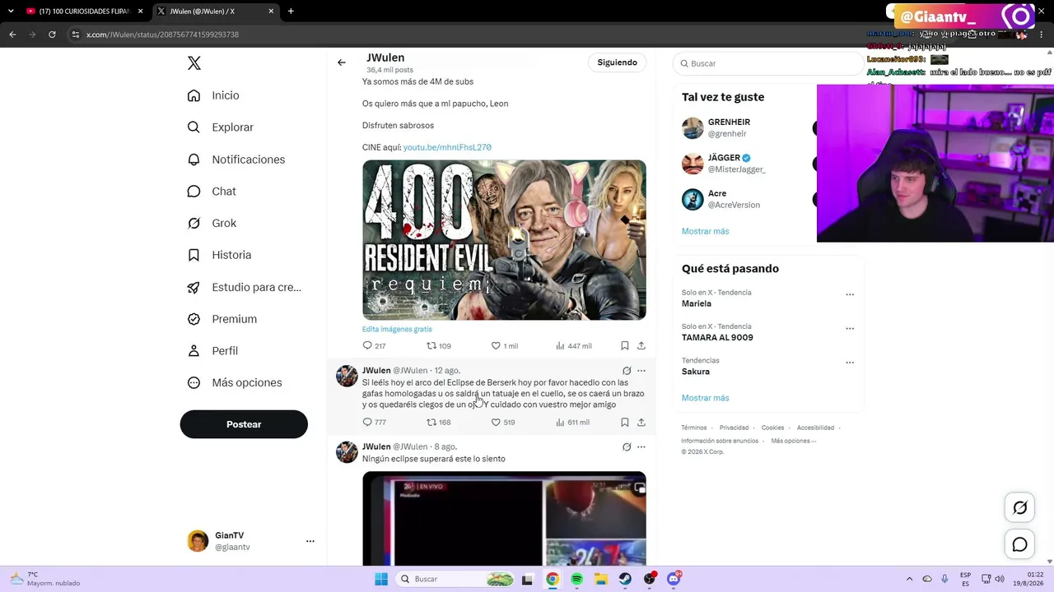Screen dimensions: 1054x592
Task: Go back with the profile back arrow
Action: point(342,62)
